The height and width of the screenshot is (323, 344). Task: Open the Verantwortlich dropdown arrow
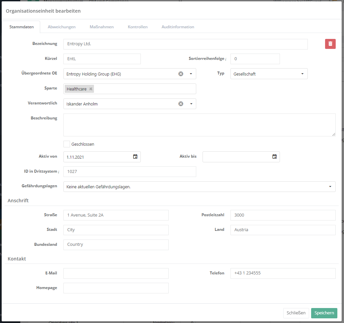pos(191,104)
